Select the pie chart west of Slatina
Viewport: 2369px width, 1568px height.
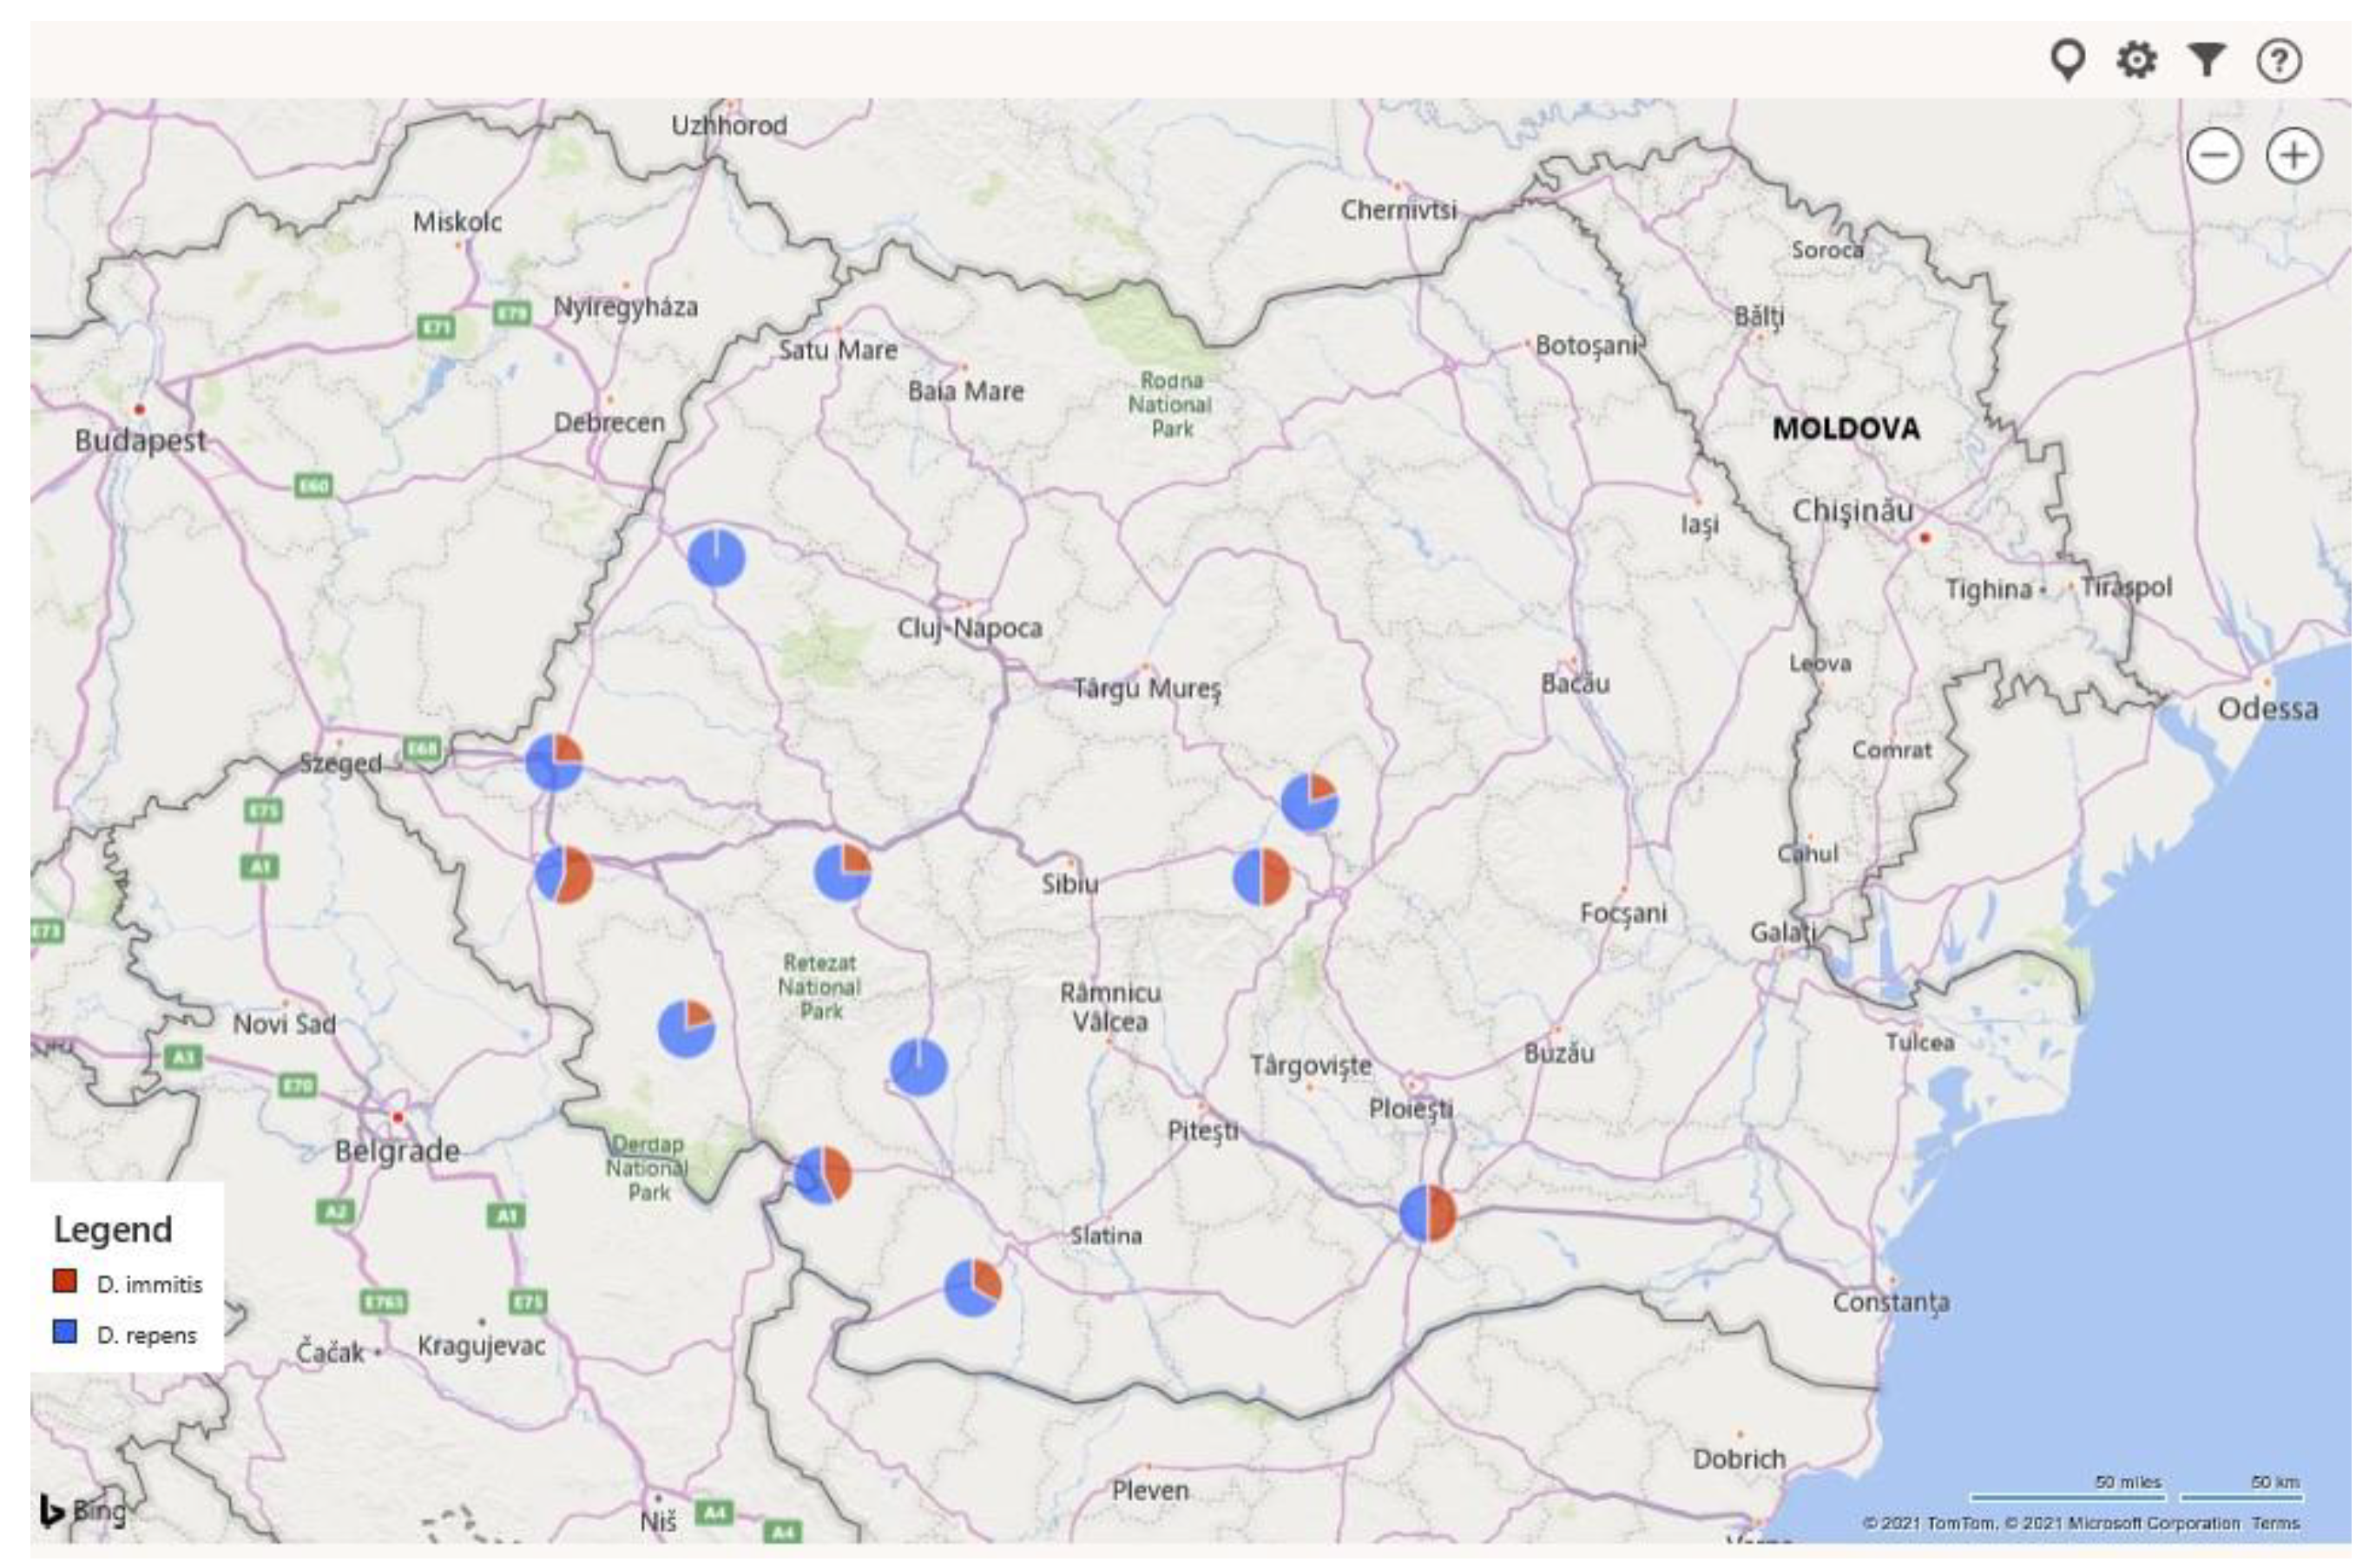pos(971,1288)
